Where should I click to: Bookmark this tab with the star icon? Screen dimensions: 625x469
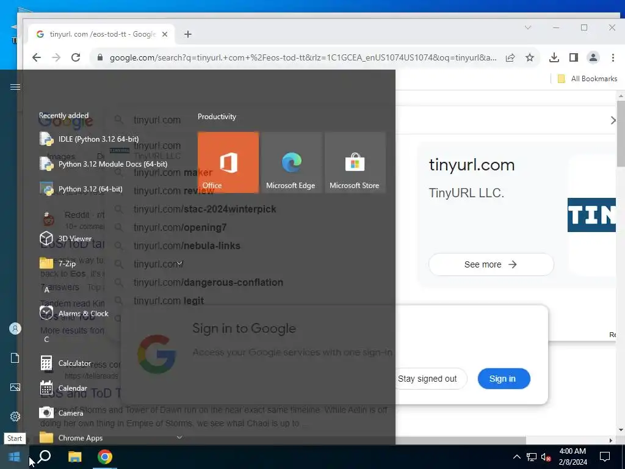coord(530,58)
